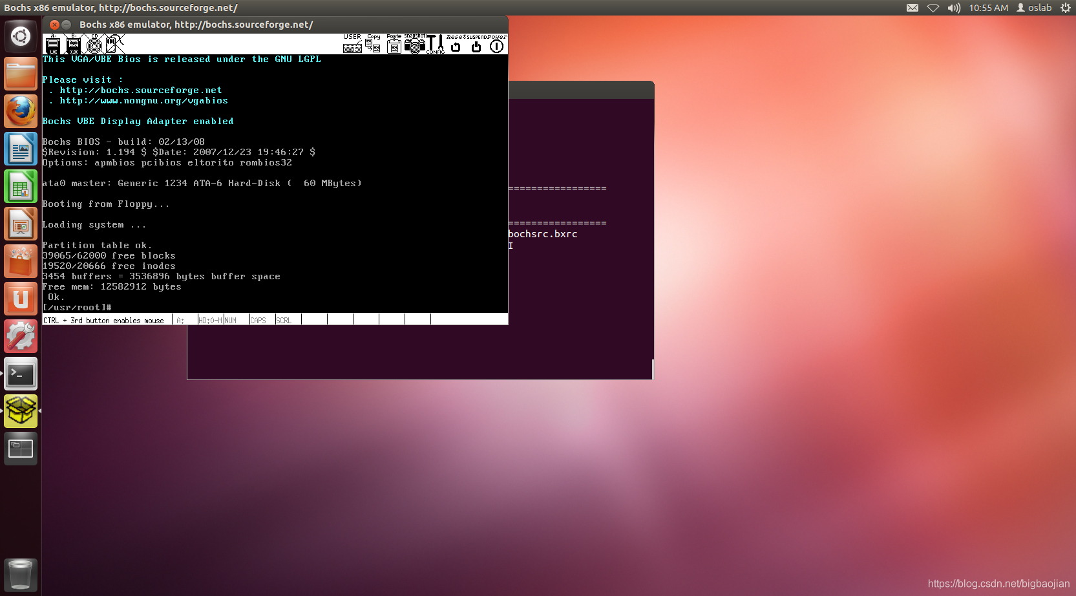Switch to the Terminal launcher icon
The image size is (1076, 596).
pyautogui.click(x=21, y=374)
